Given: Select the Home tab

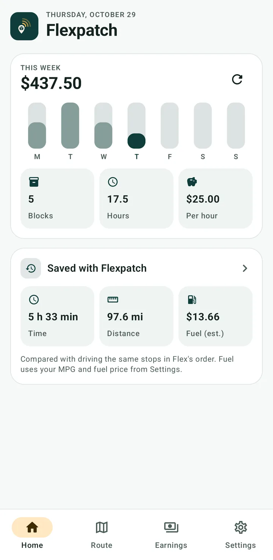Looking at the screenshot, I should point(32,534).
